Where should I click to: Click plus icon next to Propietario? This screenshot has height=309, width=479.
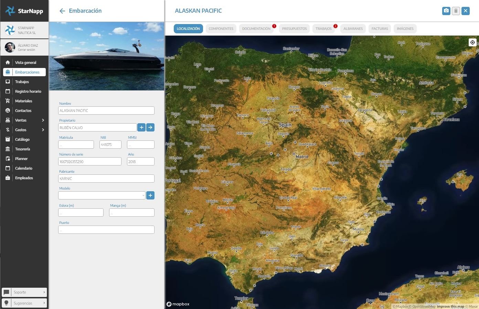pyautogui.click(x=141, y=127)
